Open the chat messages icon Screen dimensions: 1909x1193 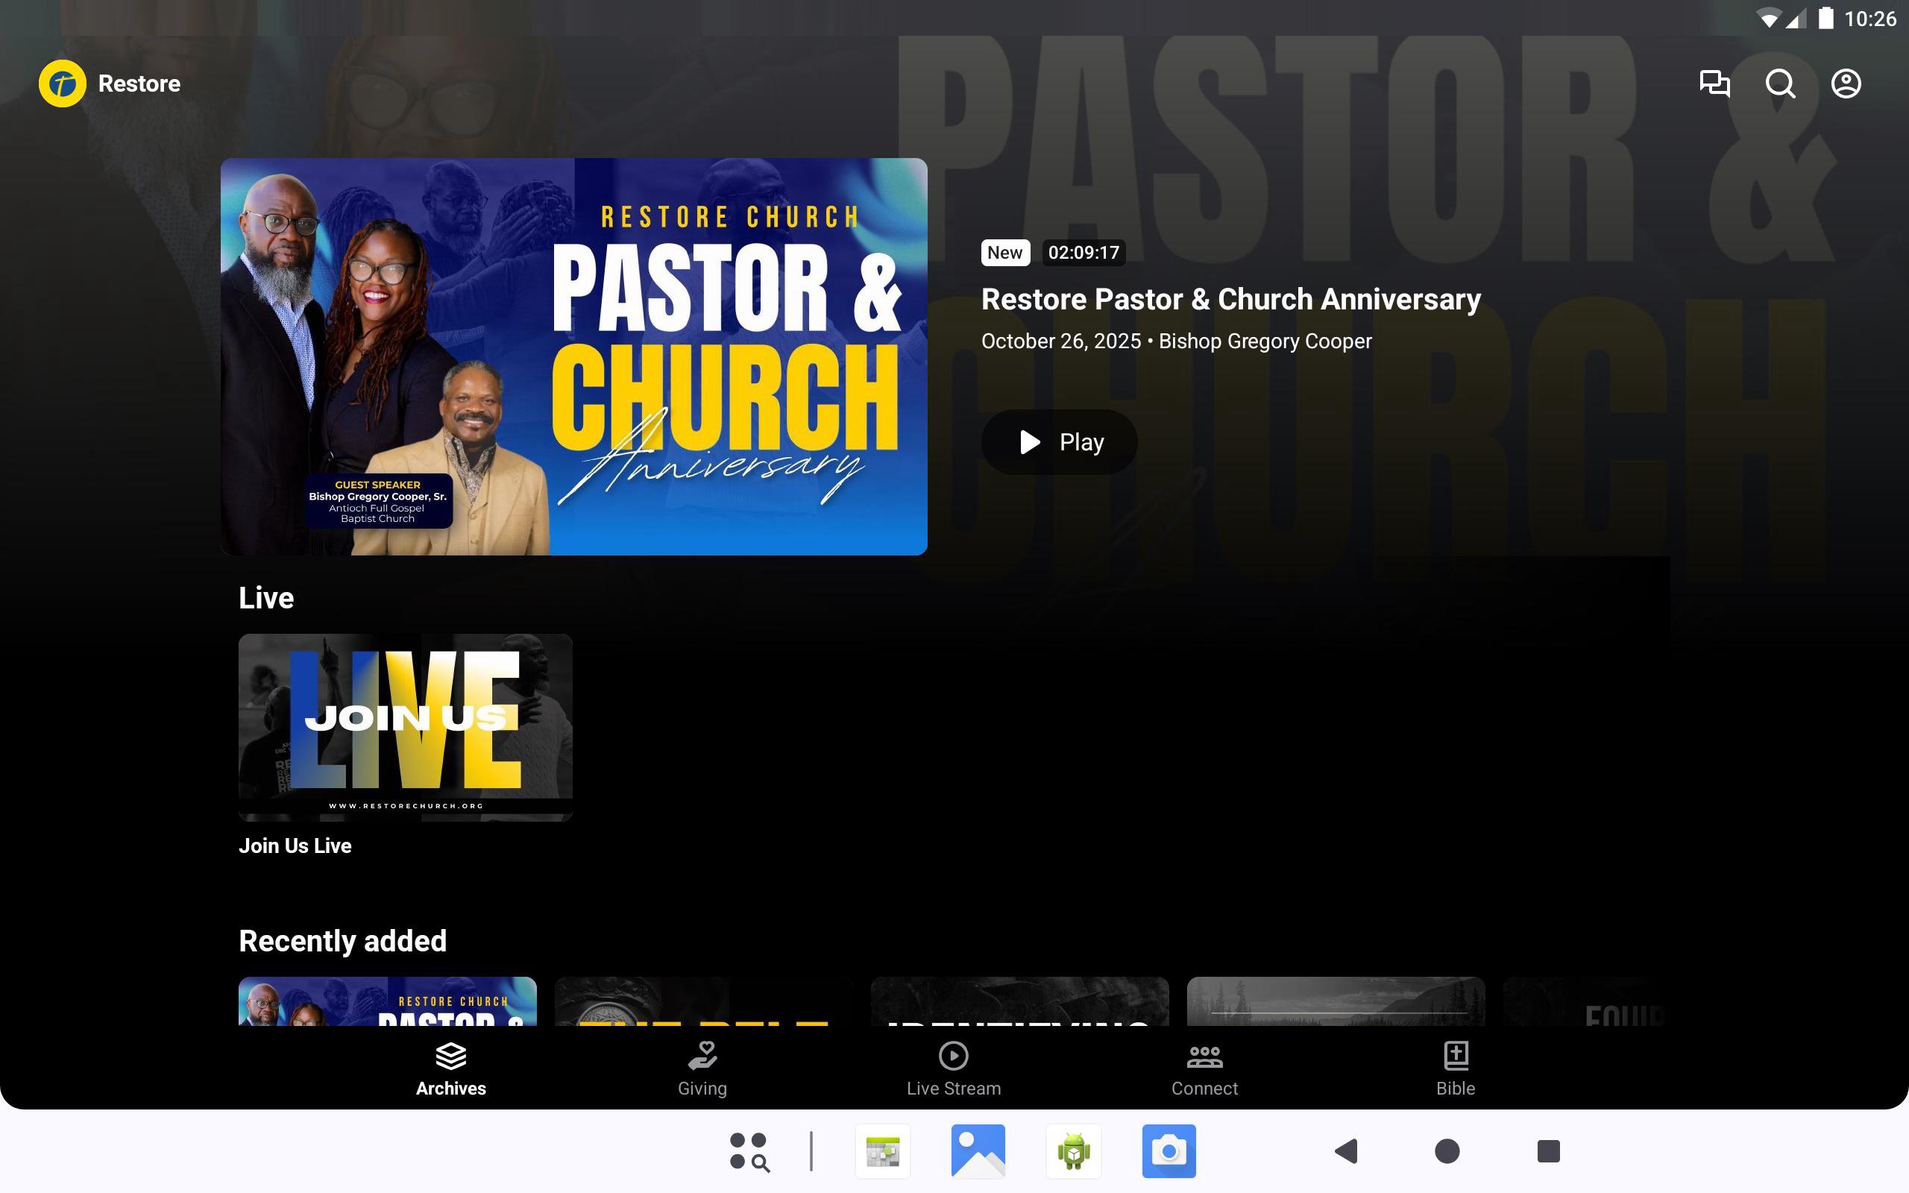click(1714, 84)
